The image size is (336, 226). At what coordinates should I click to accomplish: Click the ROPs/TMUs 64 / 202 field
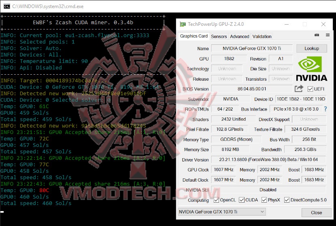225,109
